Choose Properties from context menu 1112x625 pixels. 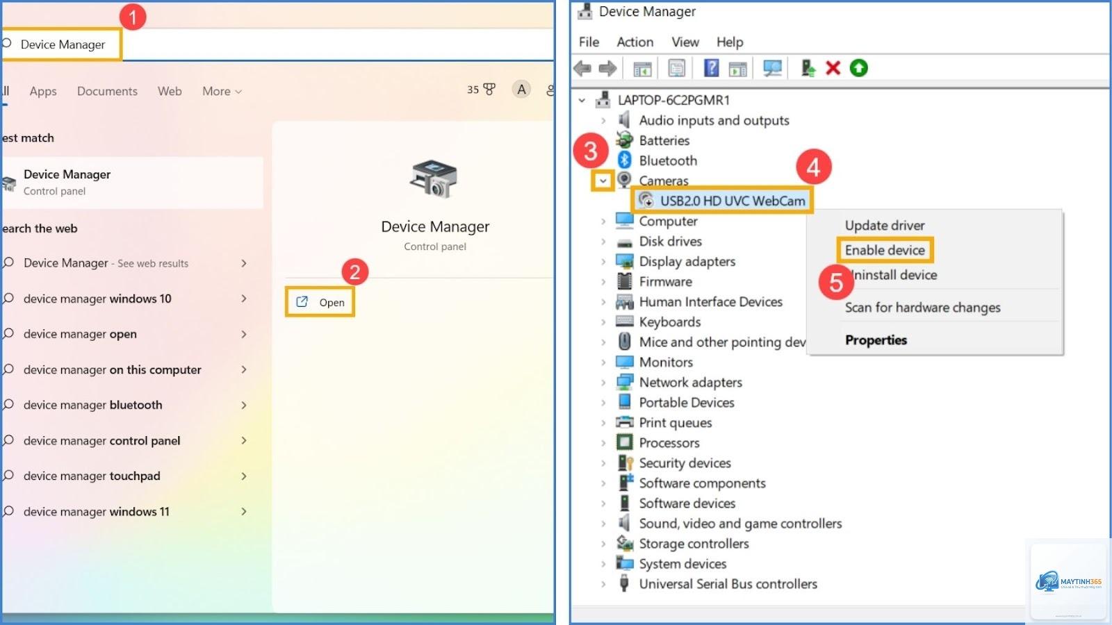point(876,340)
